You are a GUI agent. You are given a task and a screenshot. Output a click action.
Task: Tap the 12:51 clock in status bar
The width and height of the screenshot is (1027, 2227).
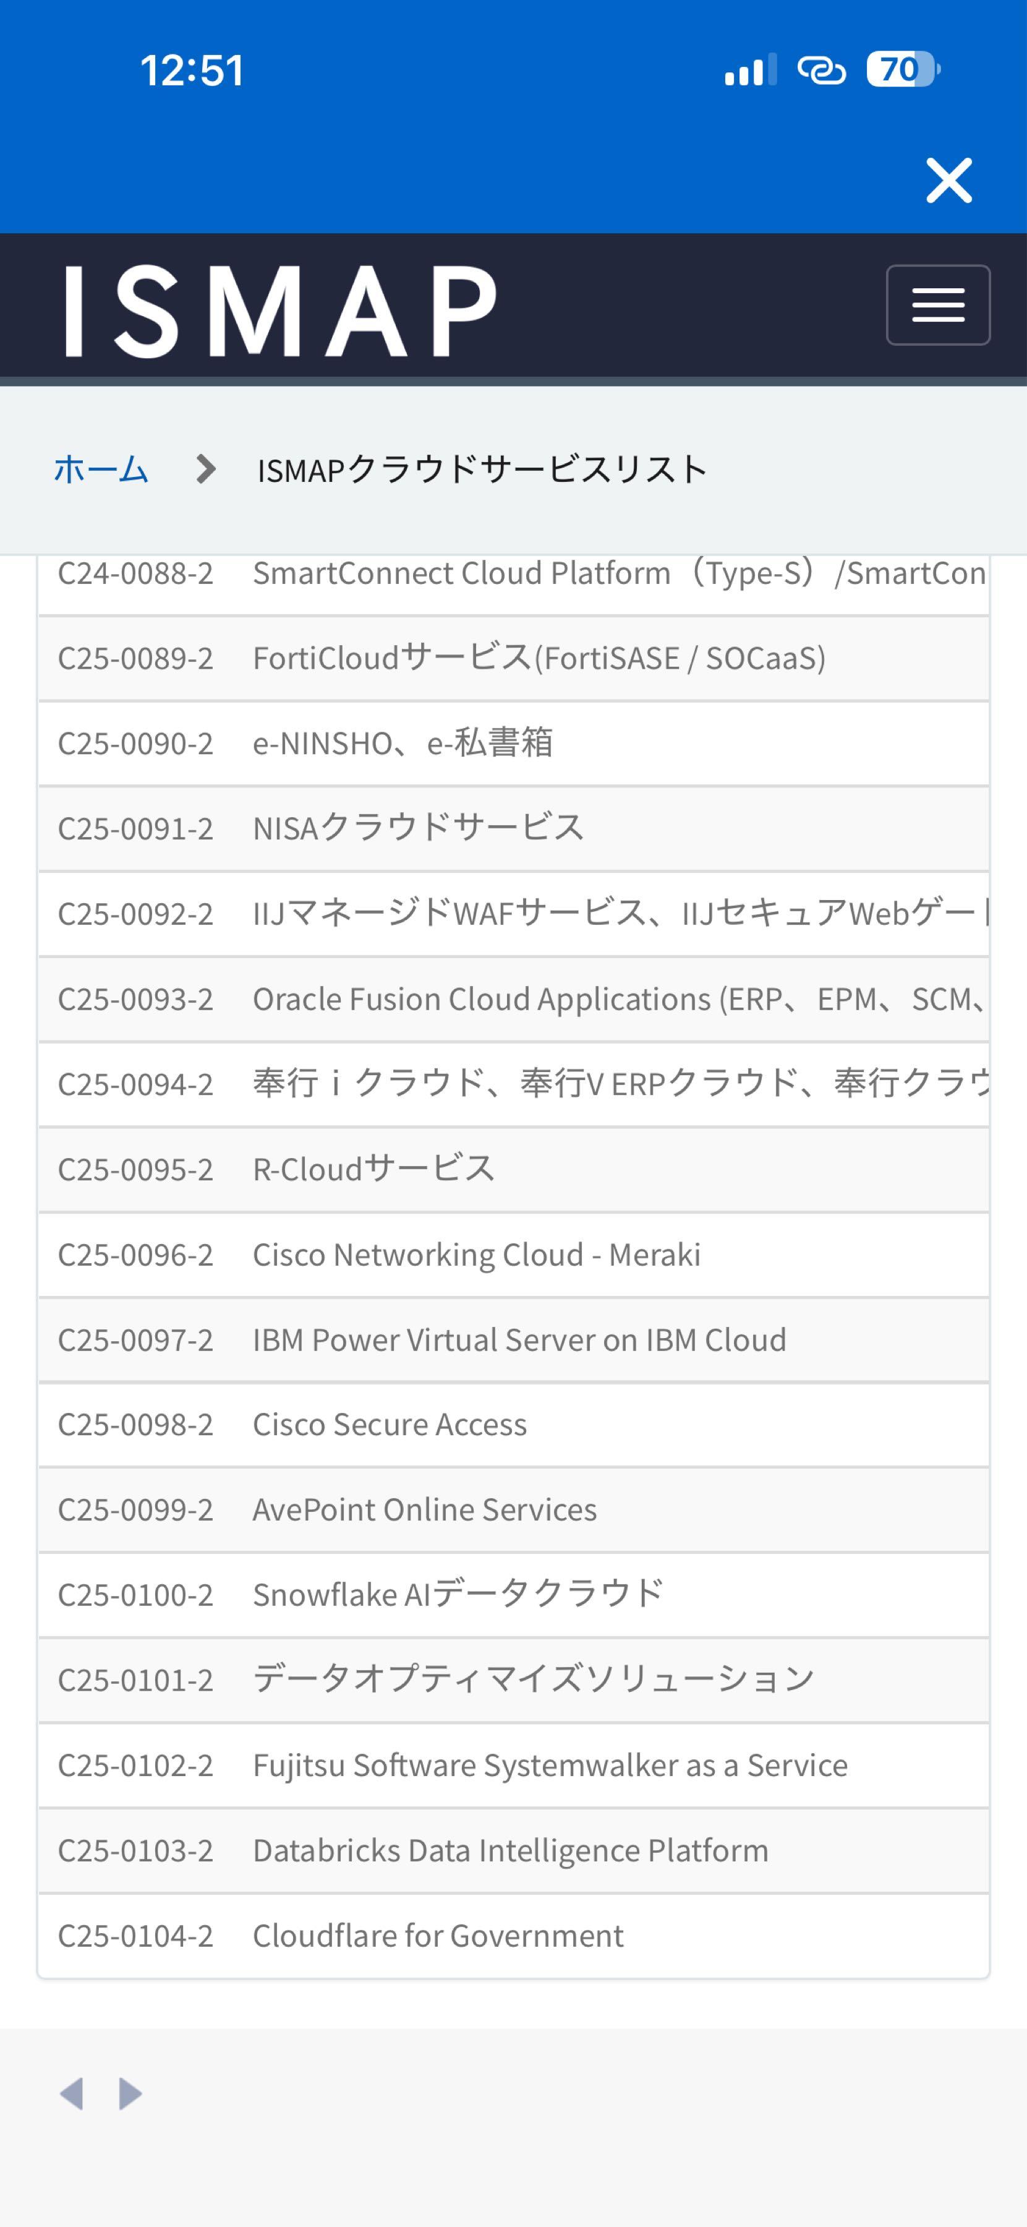(192, 69)
